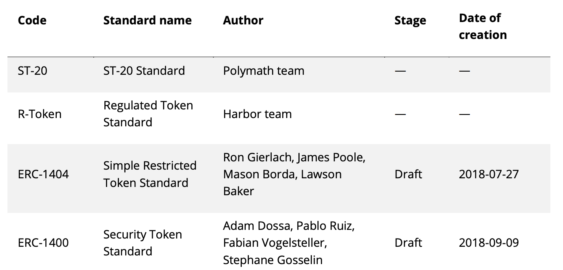Screen dimensions: 563x270
Task: Click the Polymath team author cell
Action: tap(263, 71)
